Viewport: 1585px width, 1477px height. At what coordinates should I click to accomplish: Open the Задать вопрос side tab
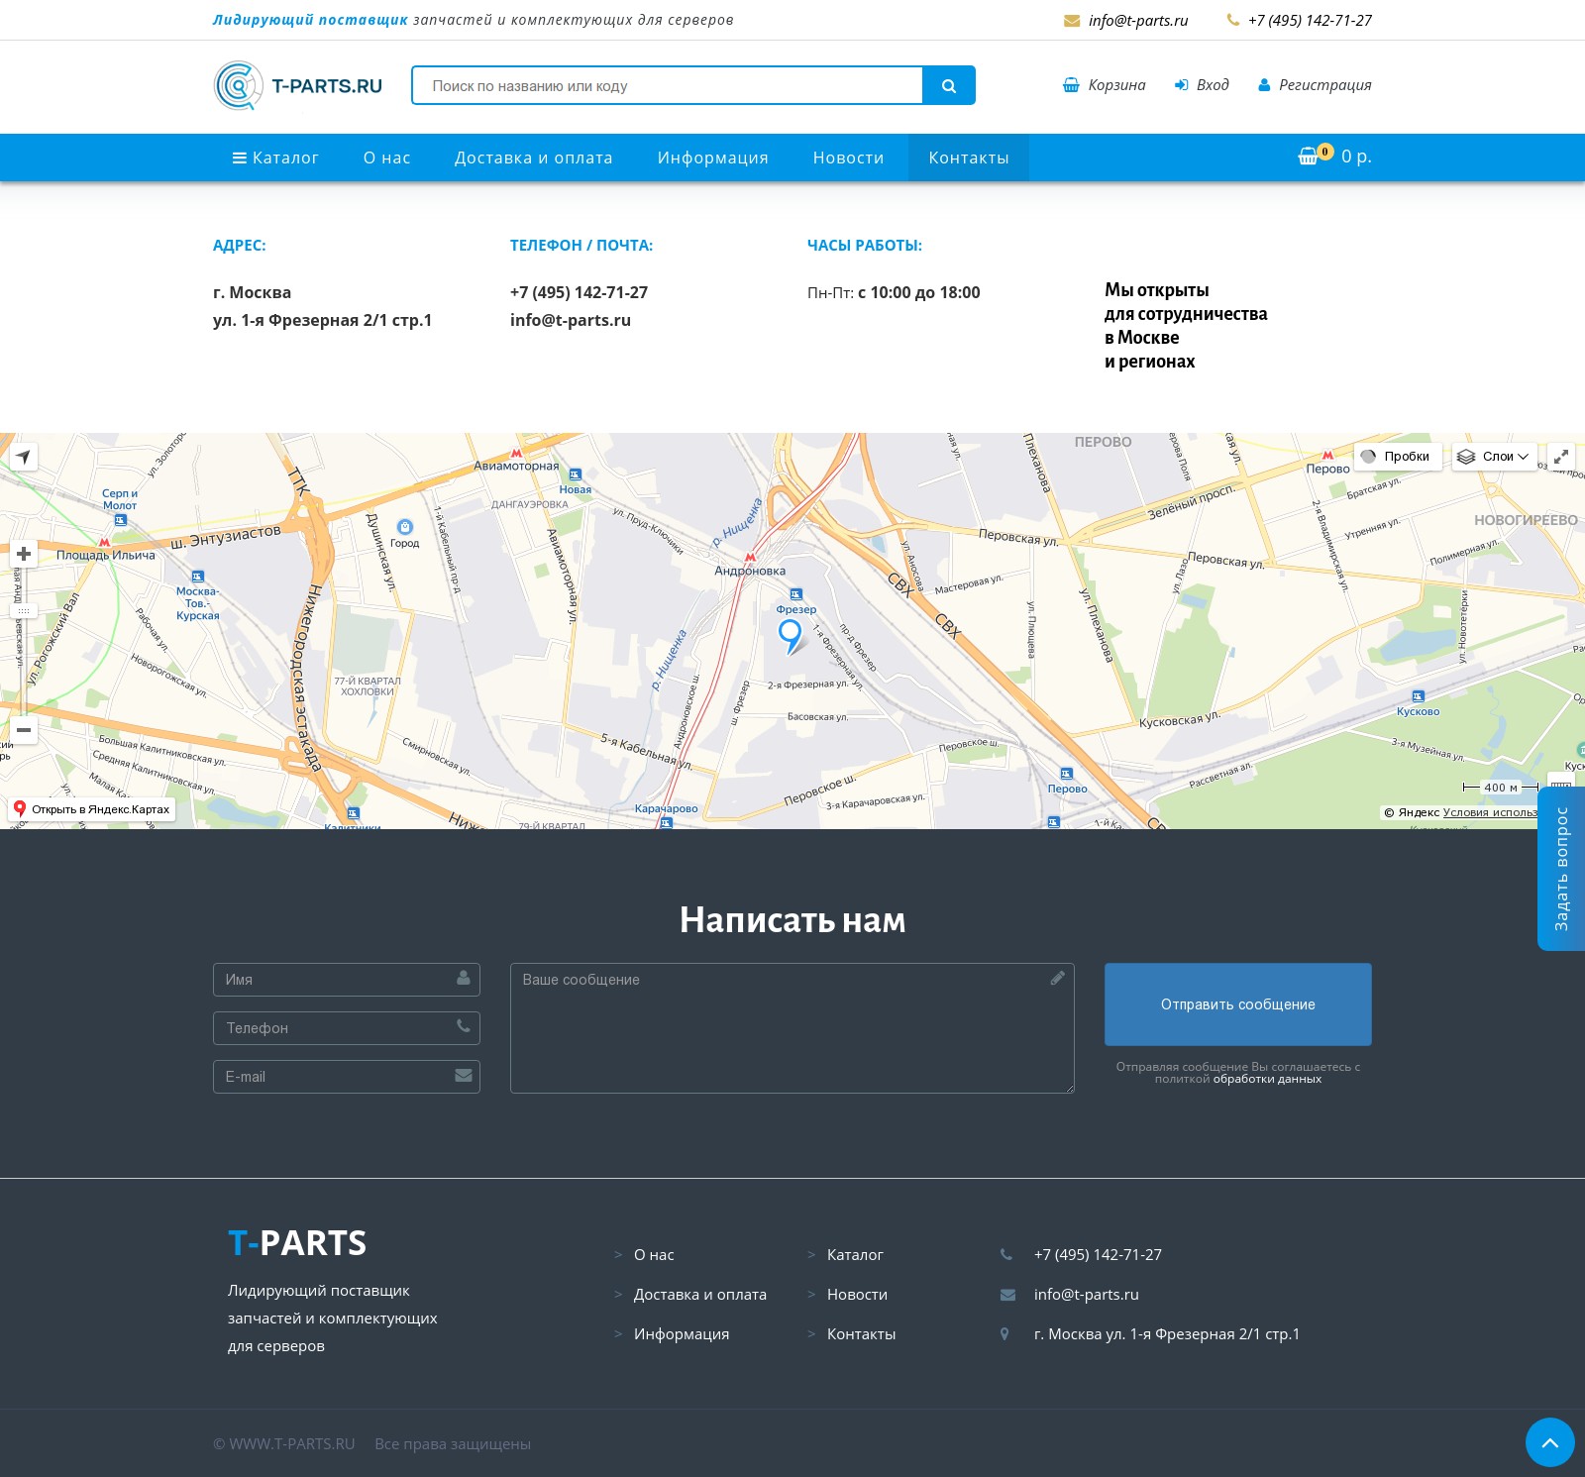pyautogui.click(x=1560, y=869)
